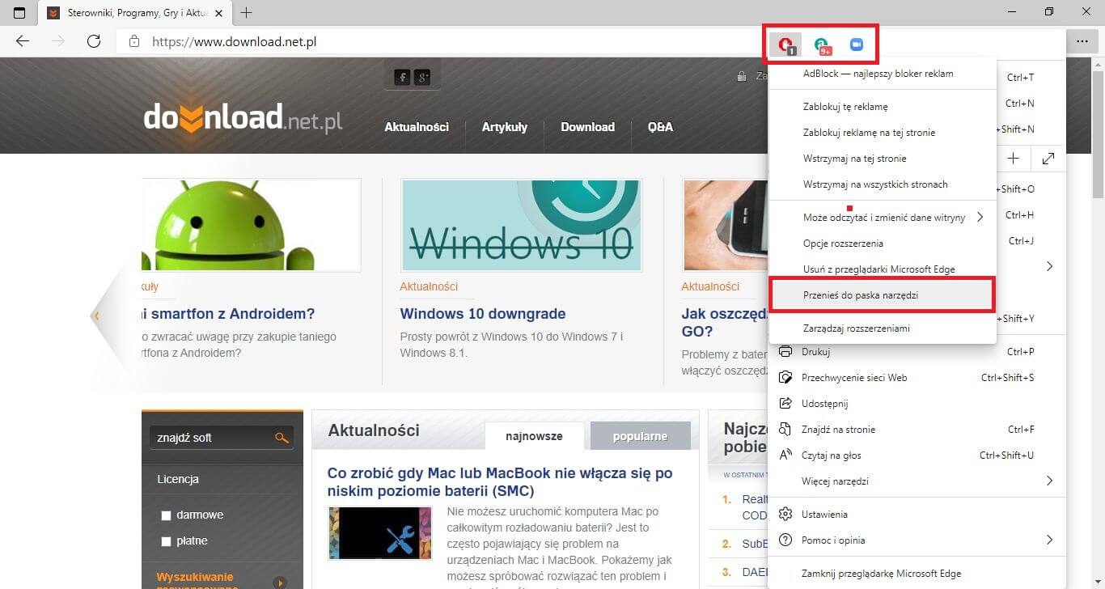Click the help question mark icon

[x=785, y=540]
